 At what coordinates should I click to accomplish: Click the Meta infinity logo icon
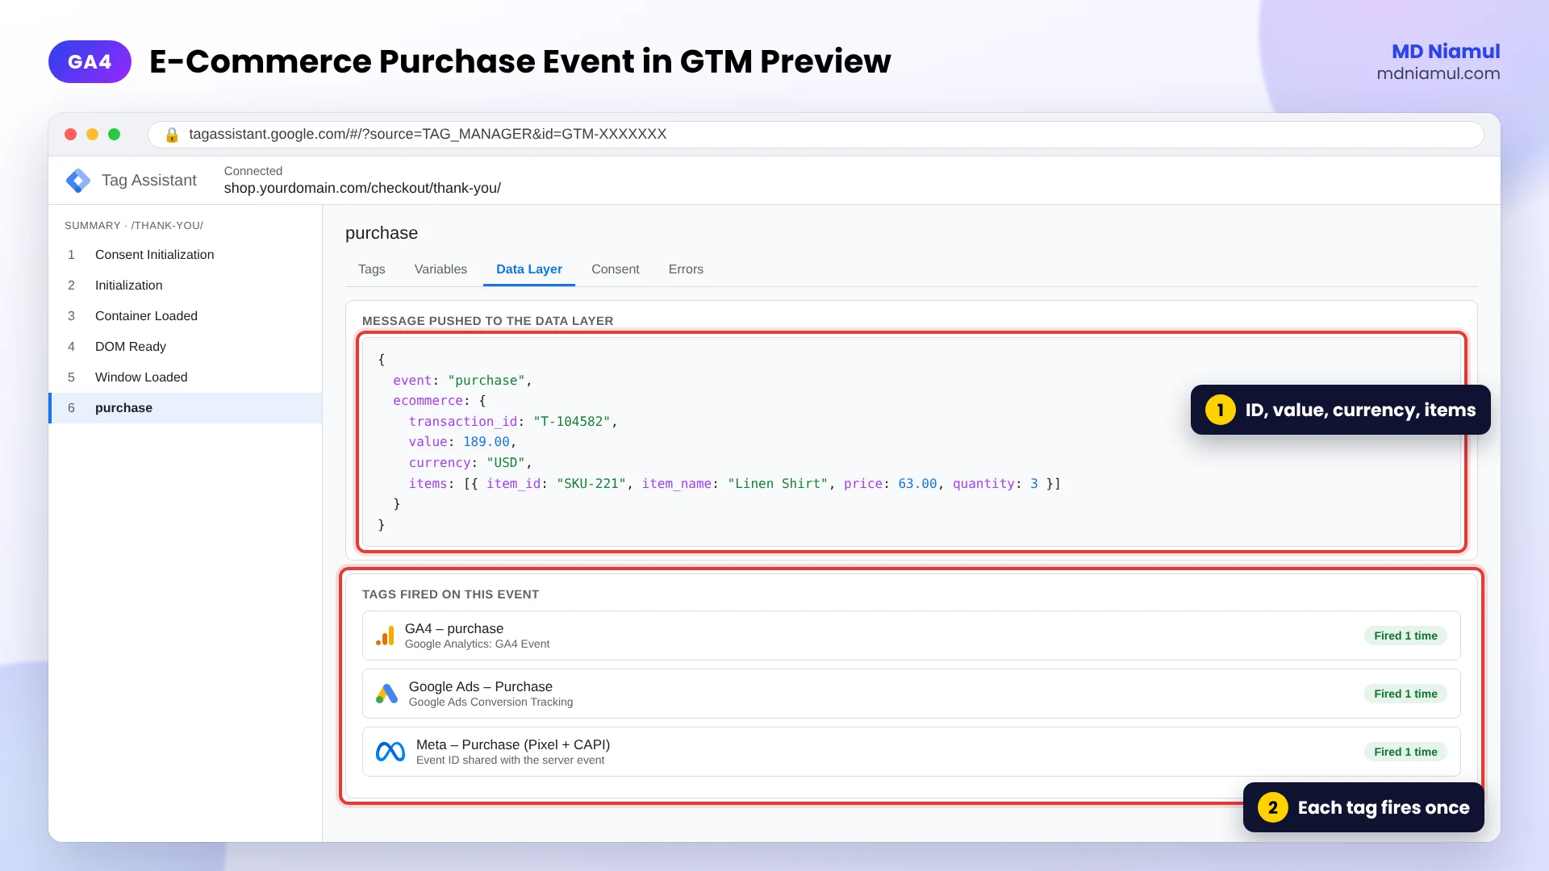[390, 752]
